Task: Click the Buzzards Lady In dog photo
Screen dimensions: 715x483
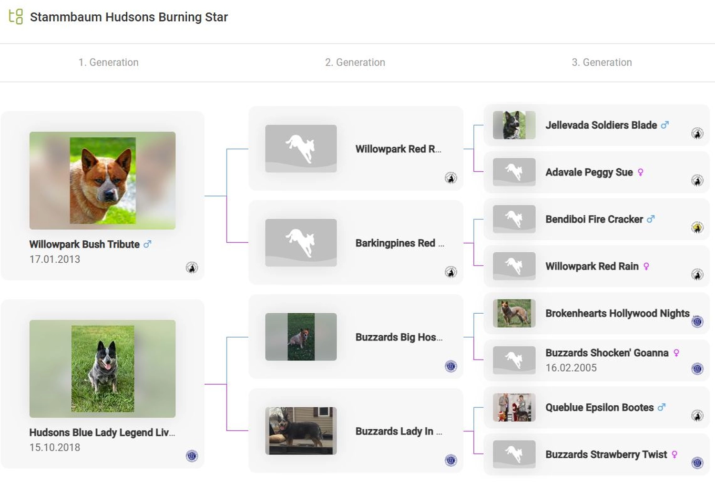Action: click(301, 431)
